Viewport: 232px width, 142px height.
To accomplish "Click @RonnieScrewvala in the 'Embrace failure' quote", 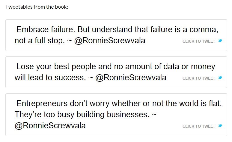I will [x=110, y=41].
